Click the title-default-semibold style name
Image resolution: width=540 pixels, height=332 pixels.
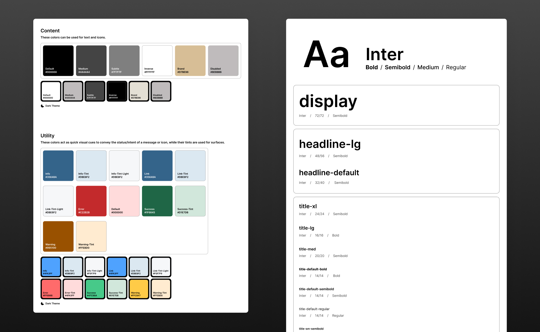[x=316, y=289]
